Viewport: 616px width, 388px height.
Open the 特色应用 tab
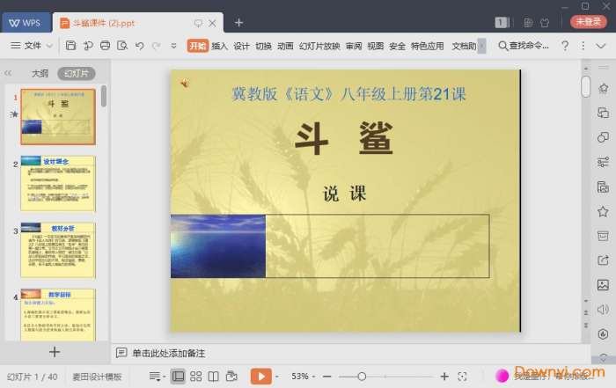(x=428, y=46)
